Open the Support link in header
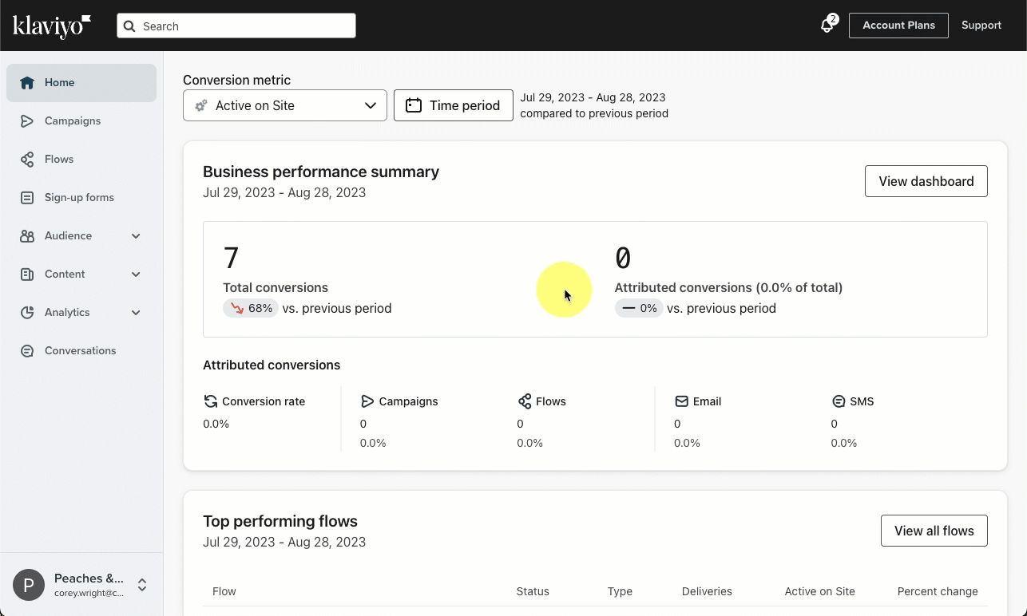The width and height of the screenshot is (1027, 616). (x=981, y=26)
